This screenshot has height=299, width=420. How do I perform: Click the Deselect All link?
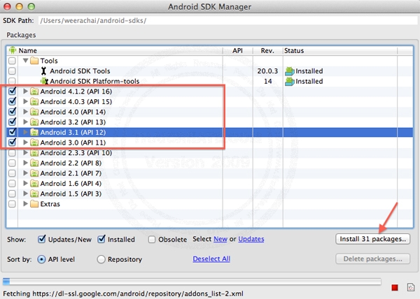coord(211,259)
